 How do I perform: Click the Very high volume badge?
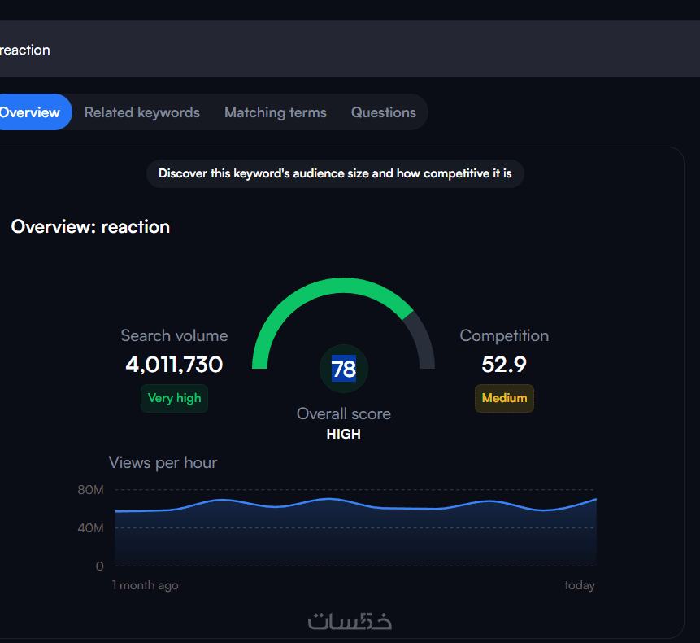click(175, 398)
